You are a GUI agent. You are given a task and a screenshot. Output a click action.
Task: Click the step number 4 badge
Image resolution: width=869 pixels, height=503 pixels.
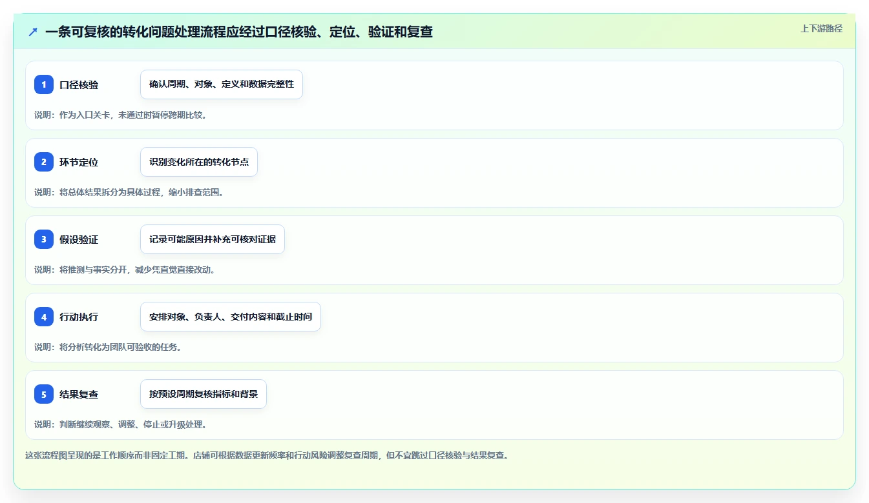pyautogui.click(x=44, y=317)
